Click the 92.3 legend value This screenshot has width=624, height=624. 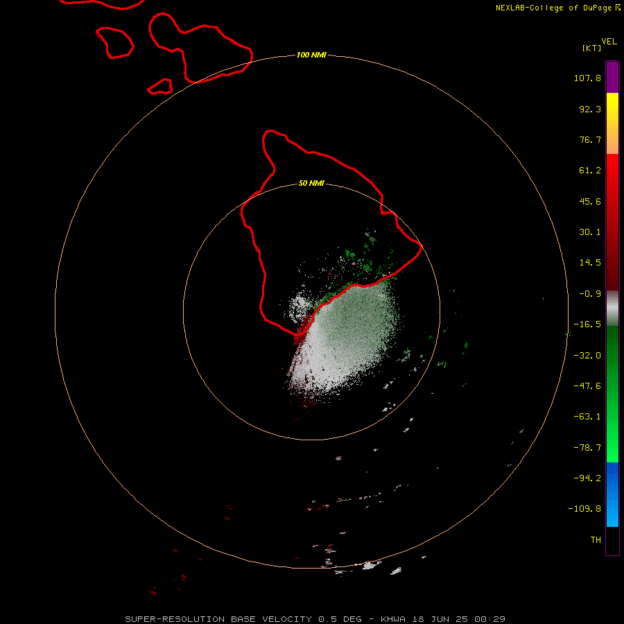590,109
